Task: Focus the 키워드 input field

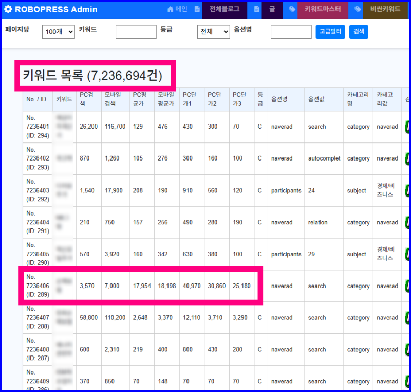Action: click(136, 32)
